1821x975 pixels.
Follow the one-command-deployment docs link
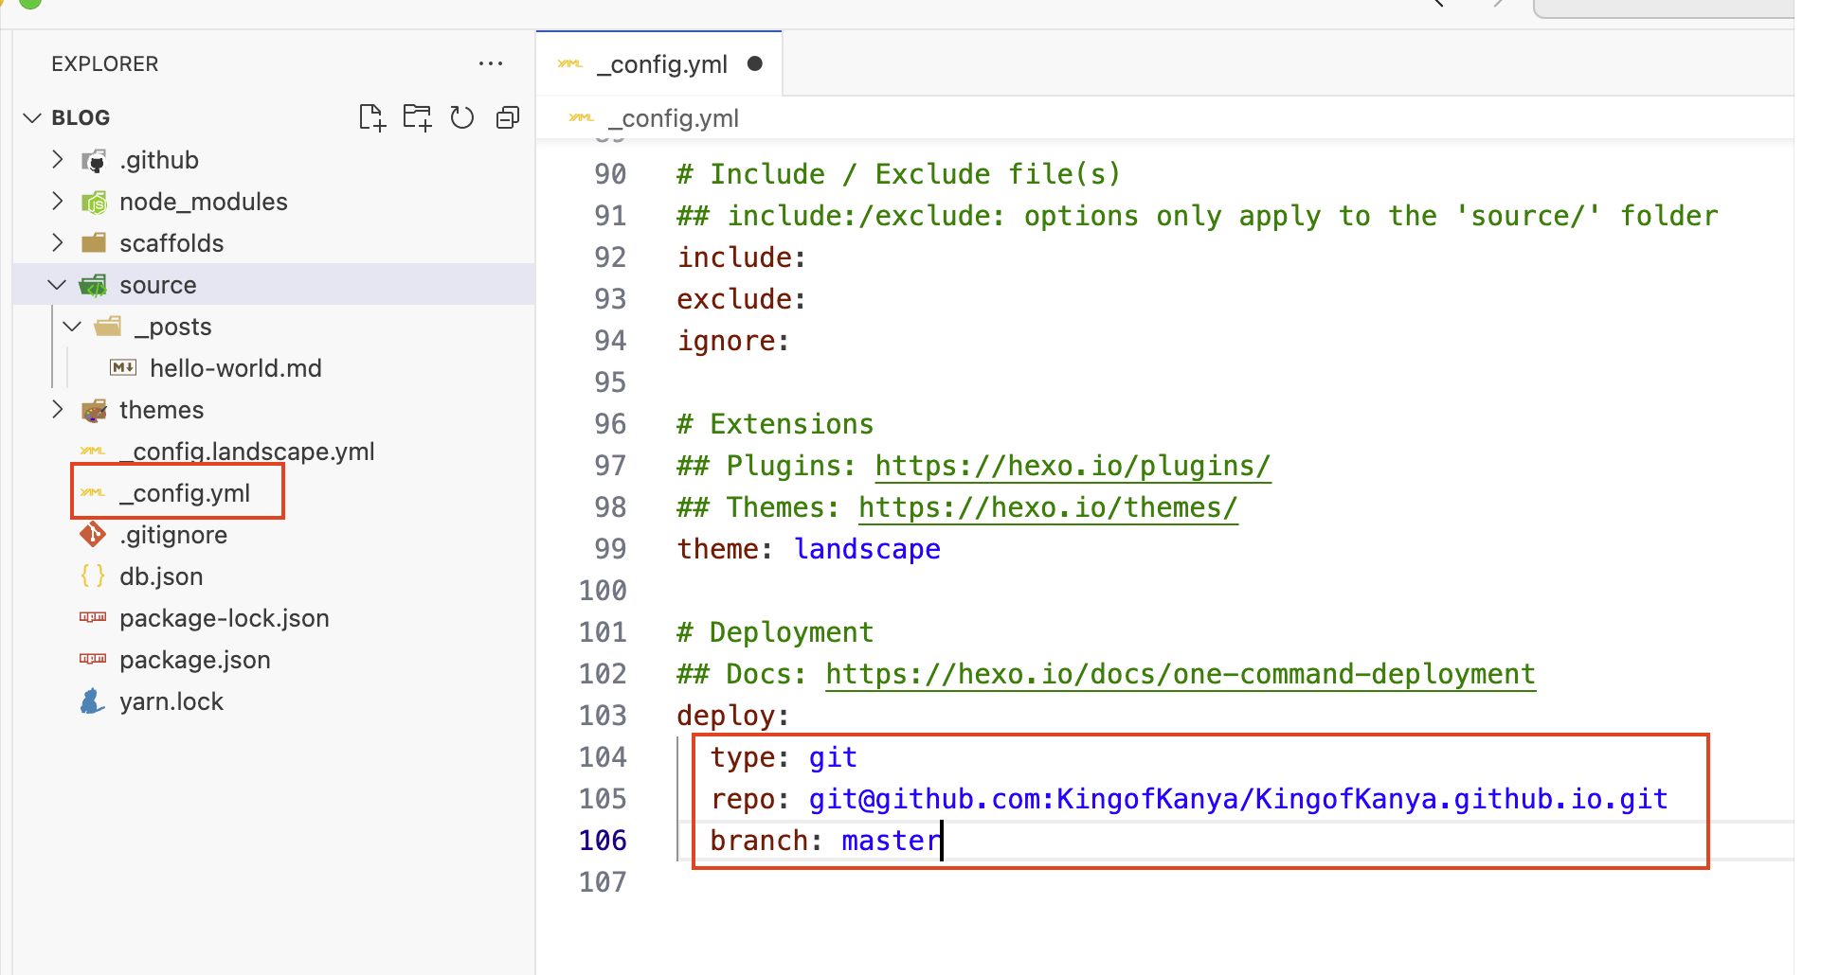pos(1181,674)
